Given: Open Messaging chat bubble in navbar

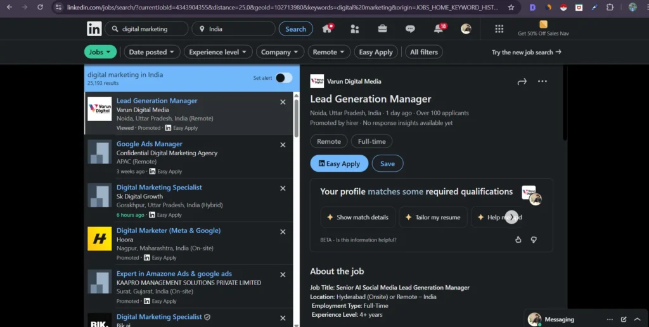Looking at the screenshot, I should point(410,29).
